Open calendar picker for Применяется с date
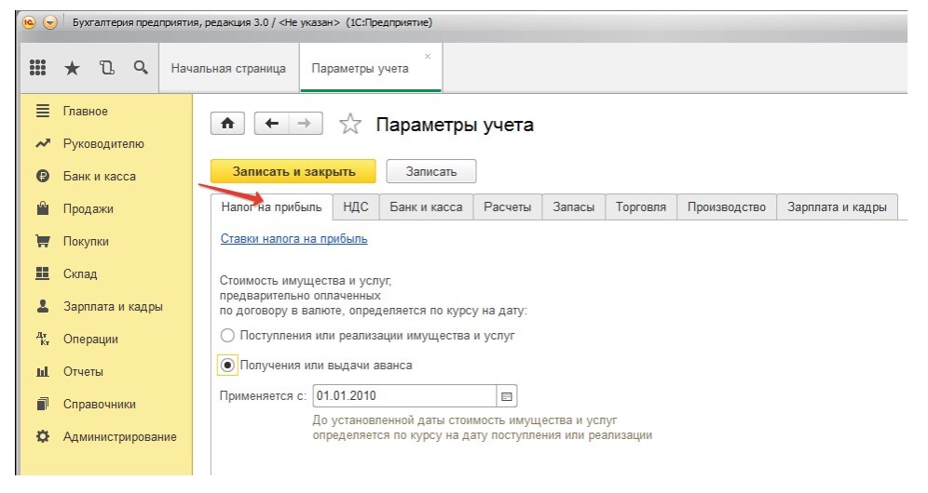Screen dimensions: 928x493 [507, 396]
